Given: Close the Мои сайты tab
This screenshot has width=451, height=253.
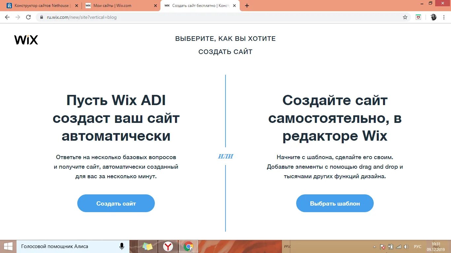Looking at the screenshot, I should [x=155, y=6].
